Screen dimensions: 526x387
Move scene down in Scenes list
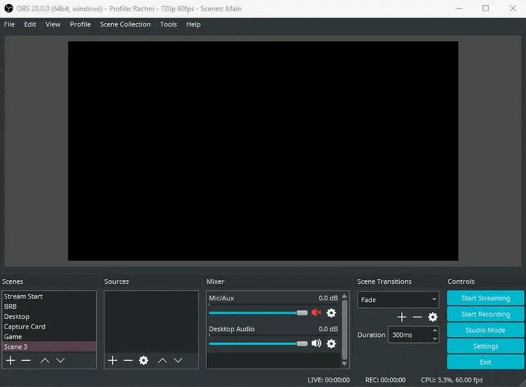(x=60, y=360)
